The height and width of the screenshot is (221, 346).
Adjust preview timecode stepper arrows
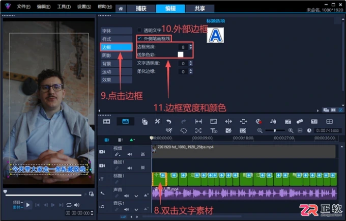tap(92, 213)
